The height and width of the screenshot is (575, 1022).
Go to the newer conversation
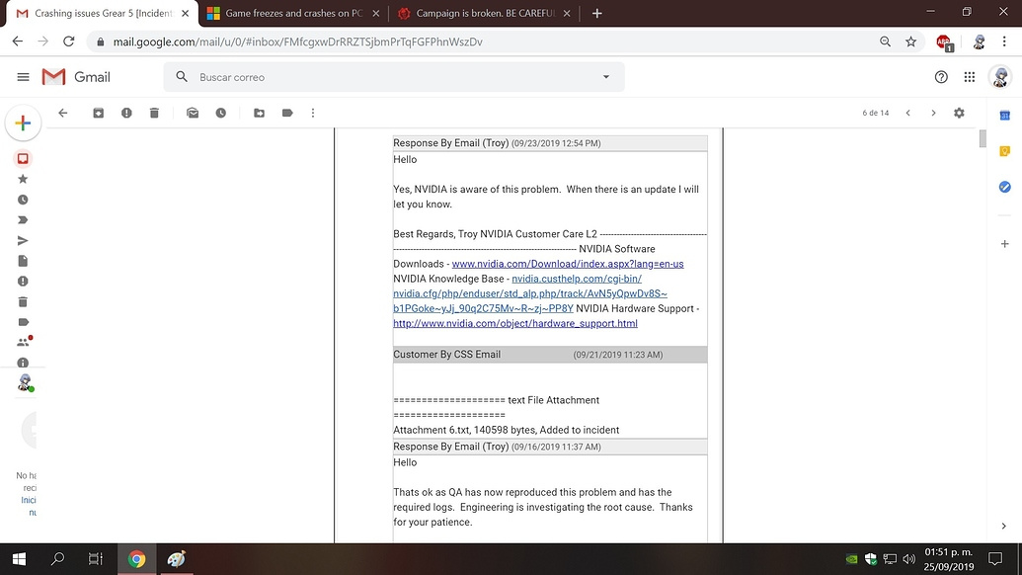pos(907,113)
